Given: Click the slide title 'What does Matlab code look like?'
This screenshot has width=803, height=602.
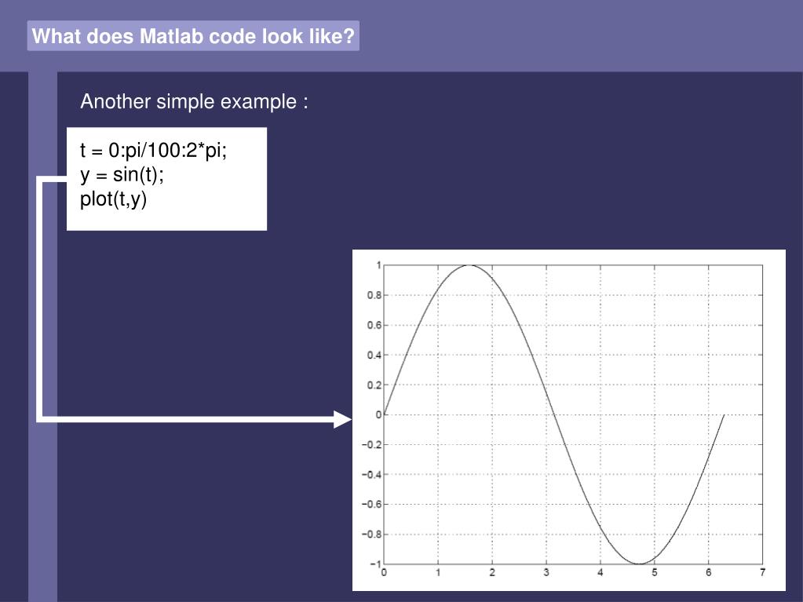Looking at the screenshot, I should click(x=193, y=36).
